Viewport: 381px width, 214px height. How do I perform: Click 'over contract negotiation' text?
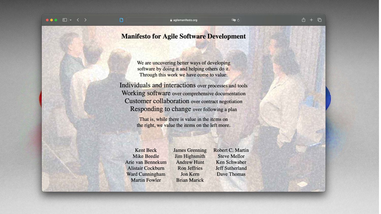(x=217, y=101)
